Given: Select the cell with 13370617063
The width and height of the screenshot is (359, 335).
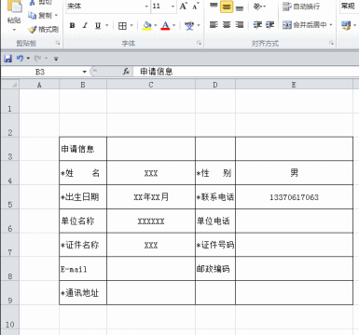Looking at the screenshot, I should coord(294,197).
